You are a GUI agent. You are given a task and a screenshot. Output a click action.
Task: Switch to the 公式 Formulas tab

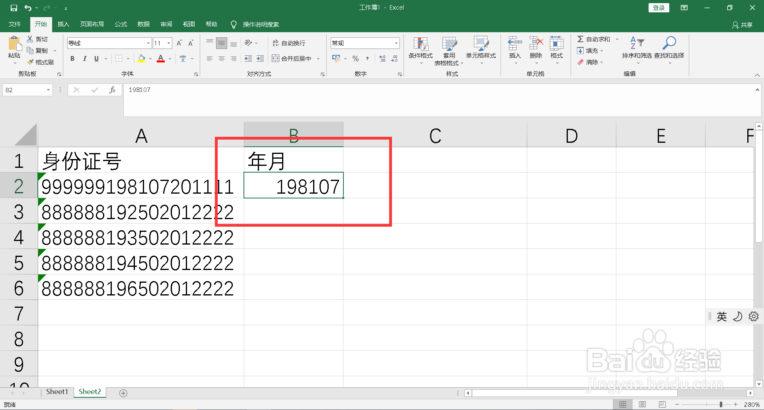click(x=121, y=24)
